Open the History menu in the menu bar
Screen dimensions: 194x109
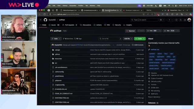click(x=65, y=6)
